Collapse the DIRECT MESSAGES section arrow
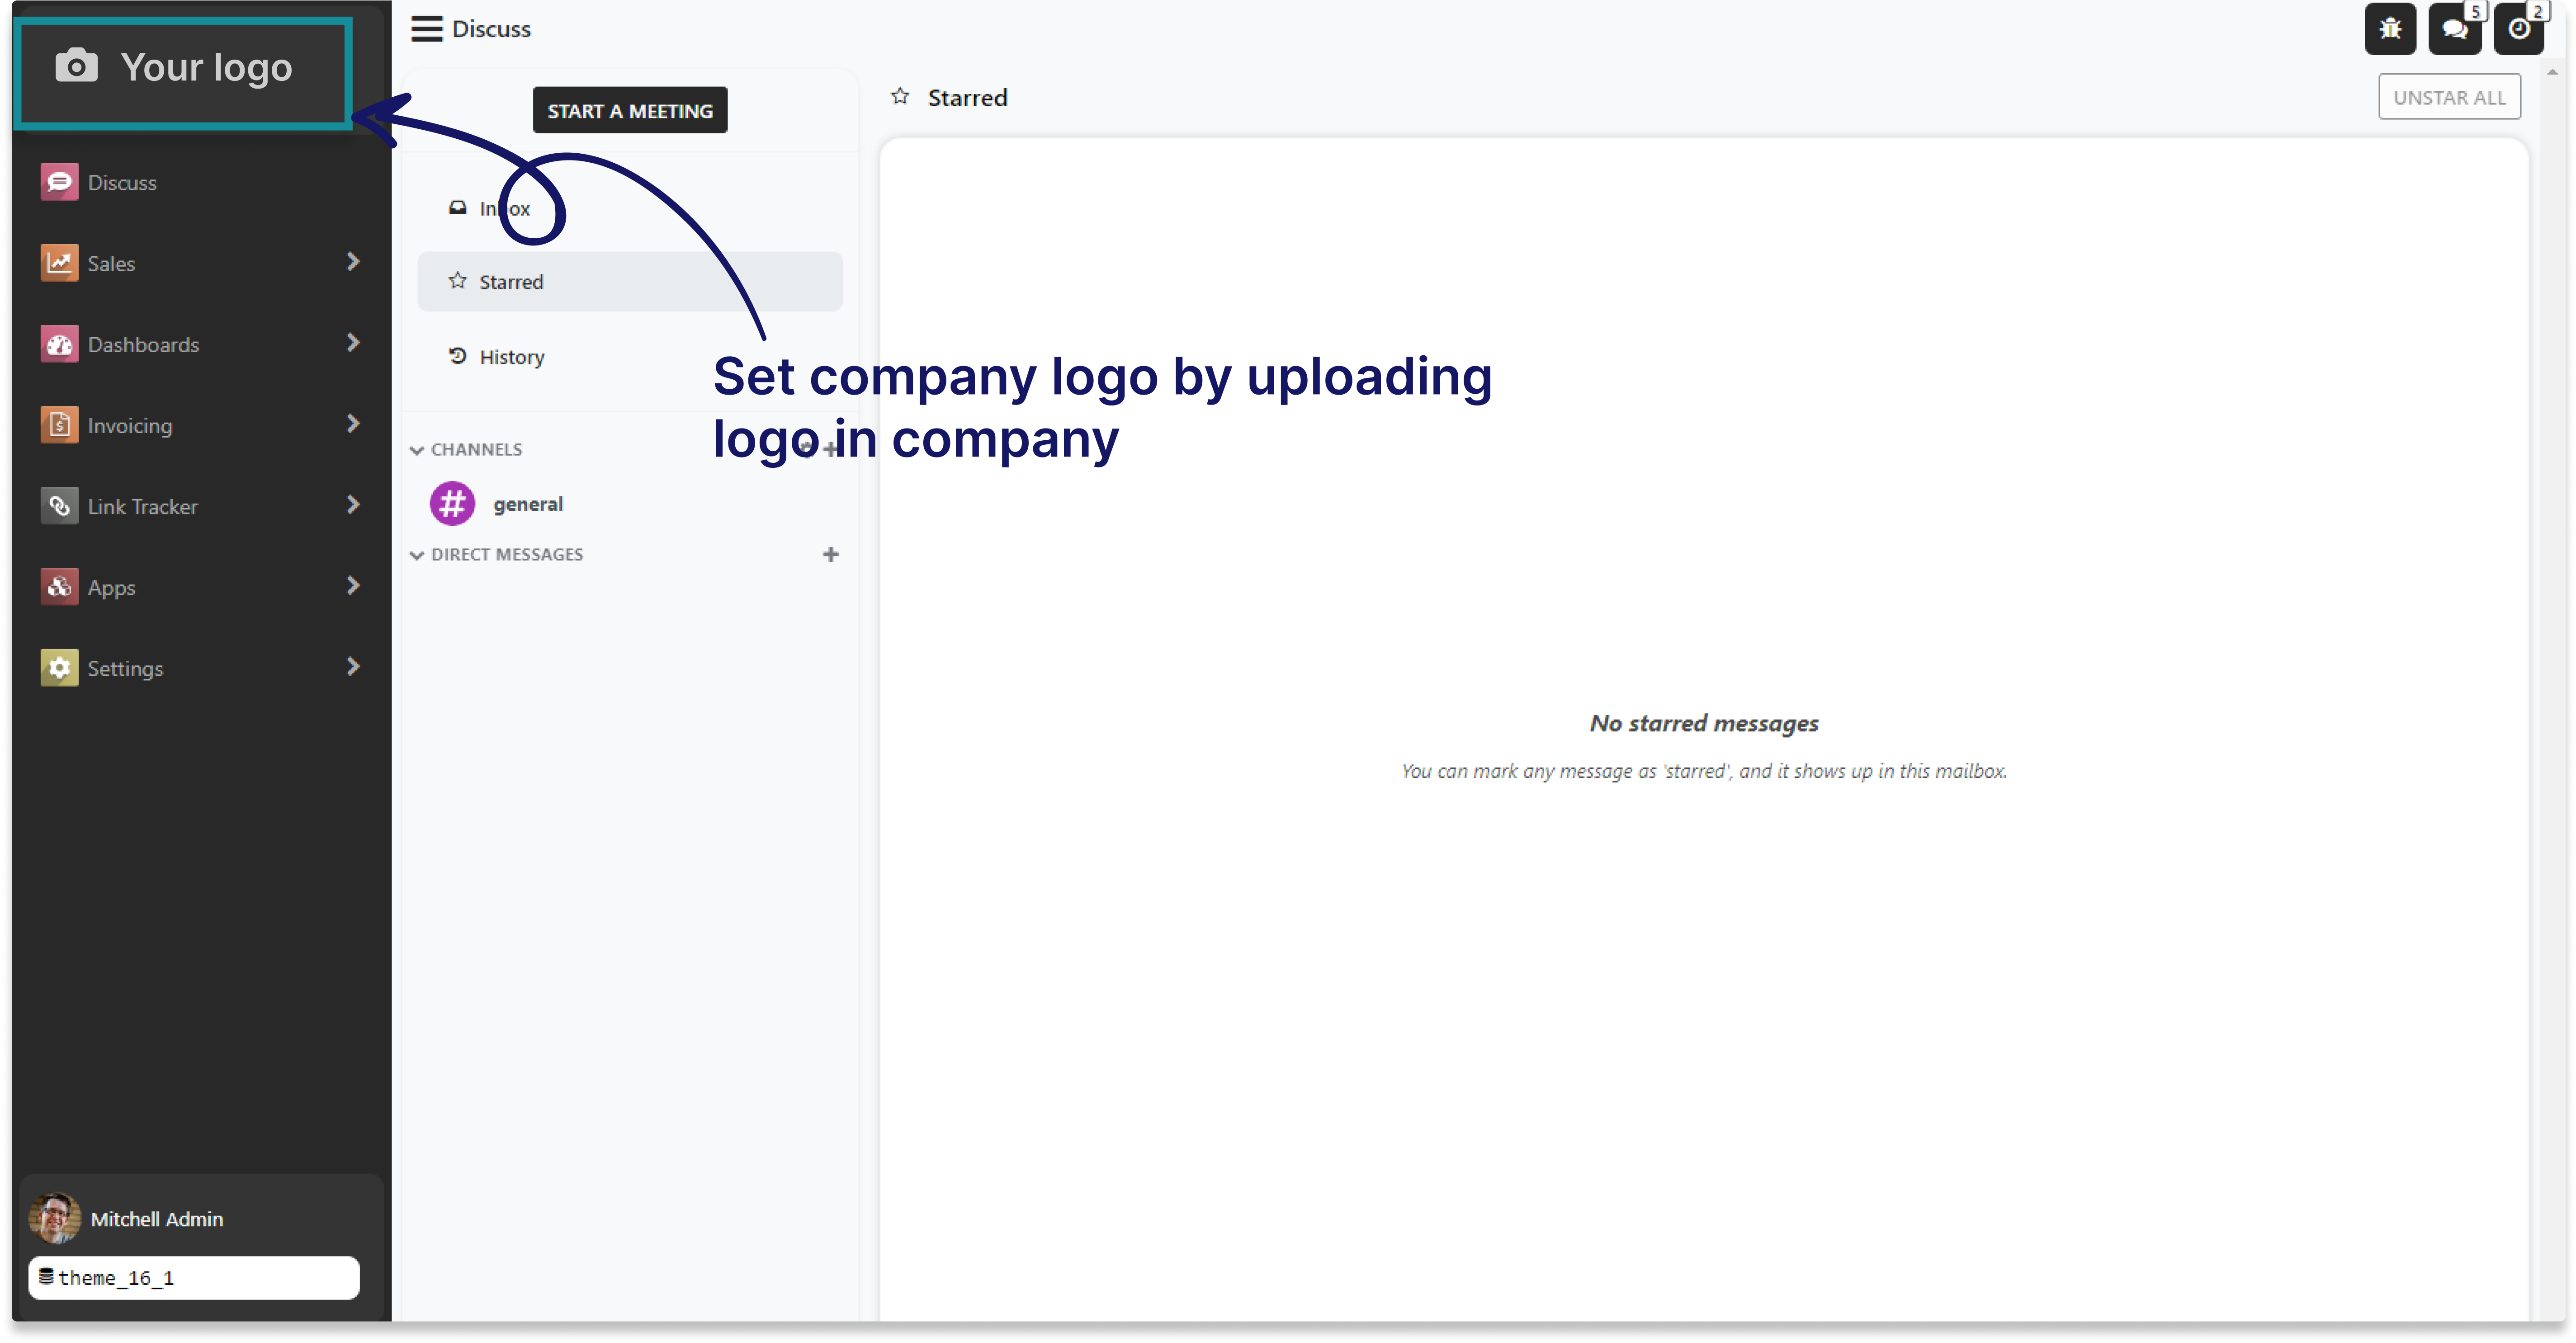Image resolution: width=2576 pixels, height=1343 pixels. [x=417, y=555]
